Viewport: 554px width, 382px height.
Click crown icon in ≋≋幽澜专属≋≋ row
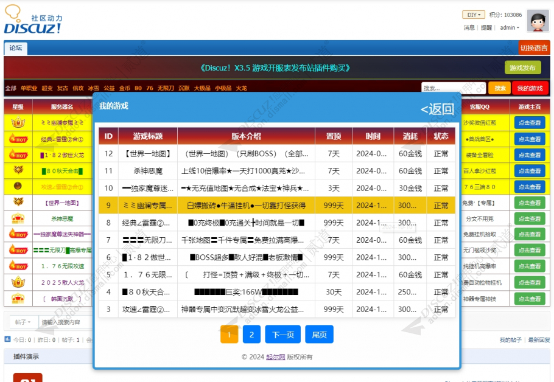[x=18, y=122]
